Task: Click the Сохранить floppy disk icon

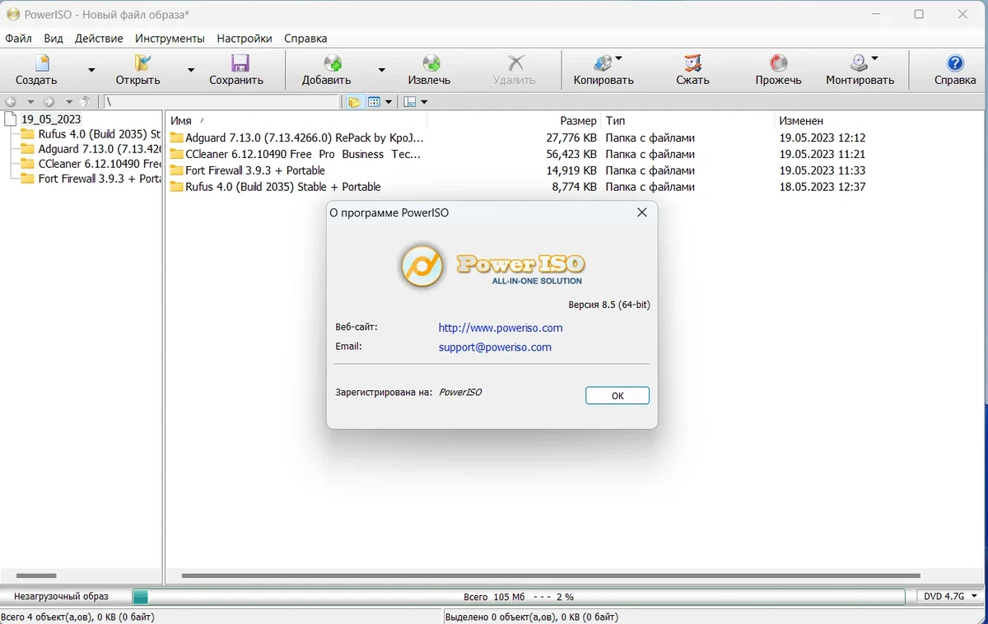Action: coord(240,63)
